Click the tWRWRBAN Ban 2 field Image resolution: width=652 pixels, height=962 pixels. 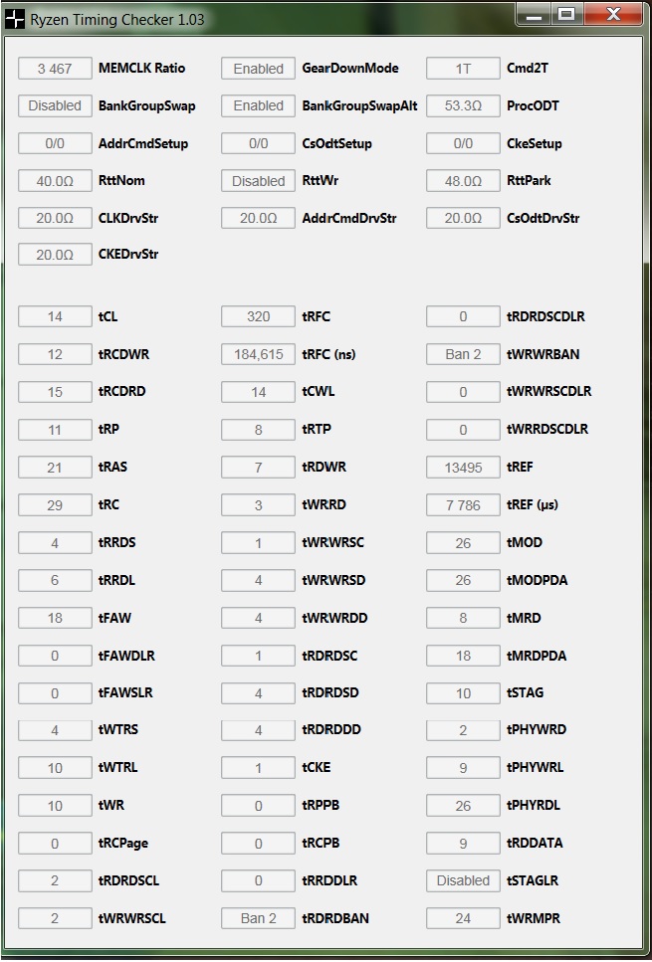pyautogui.click(x=463, y=354)
